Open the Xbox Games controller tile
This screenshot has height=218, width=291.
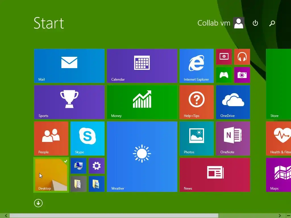pyautogui.click(x=224, y=75)
